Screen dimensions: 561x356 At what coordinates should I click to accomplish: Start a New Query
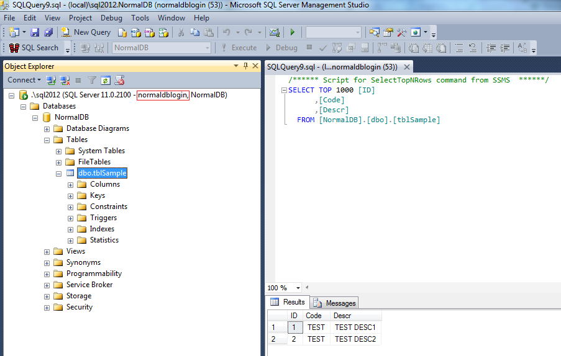click(86, 32)
